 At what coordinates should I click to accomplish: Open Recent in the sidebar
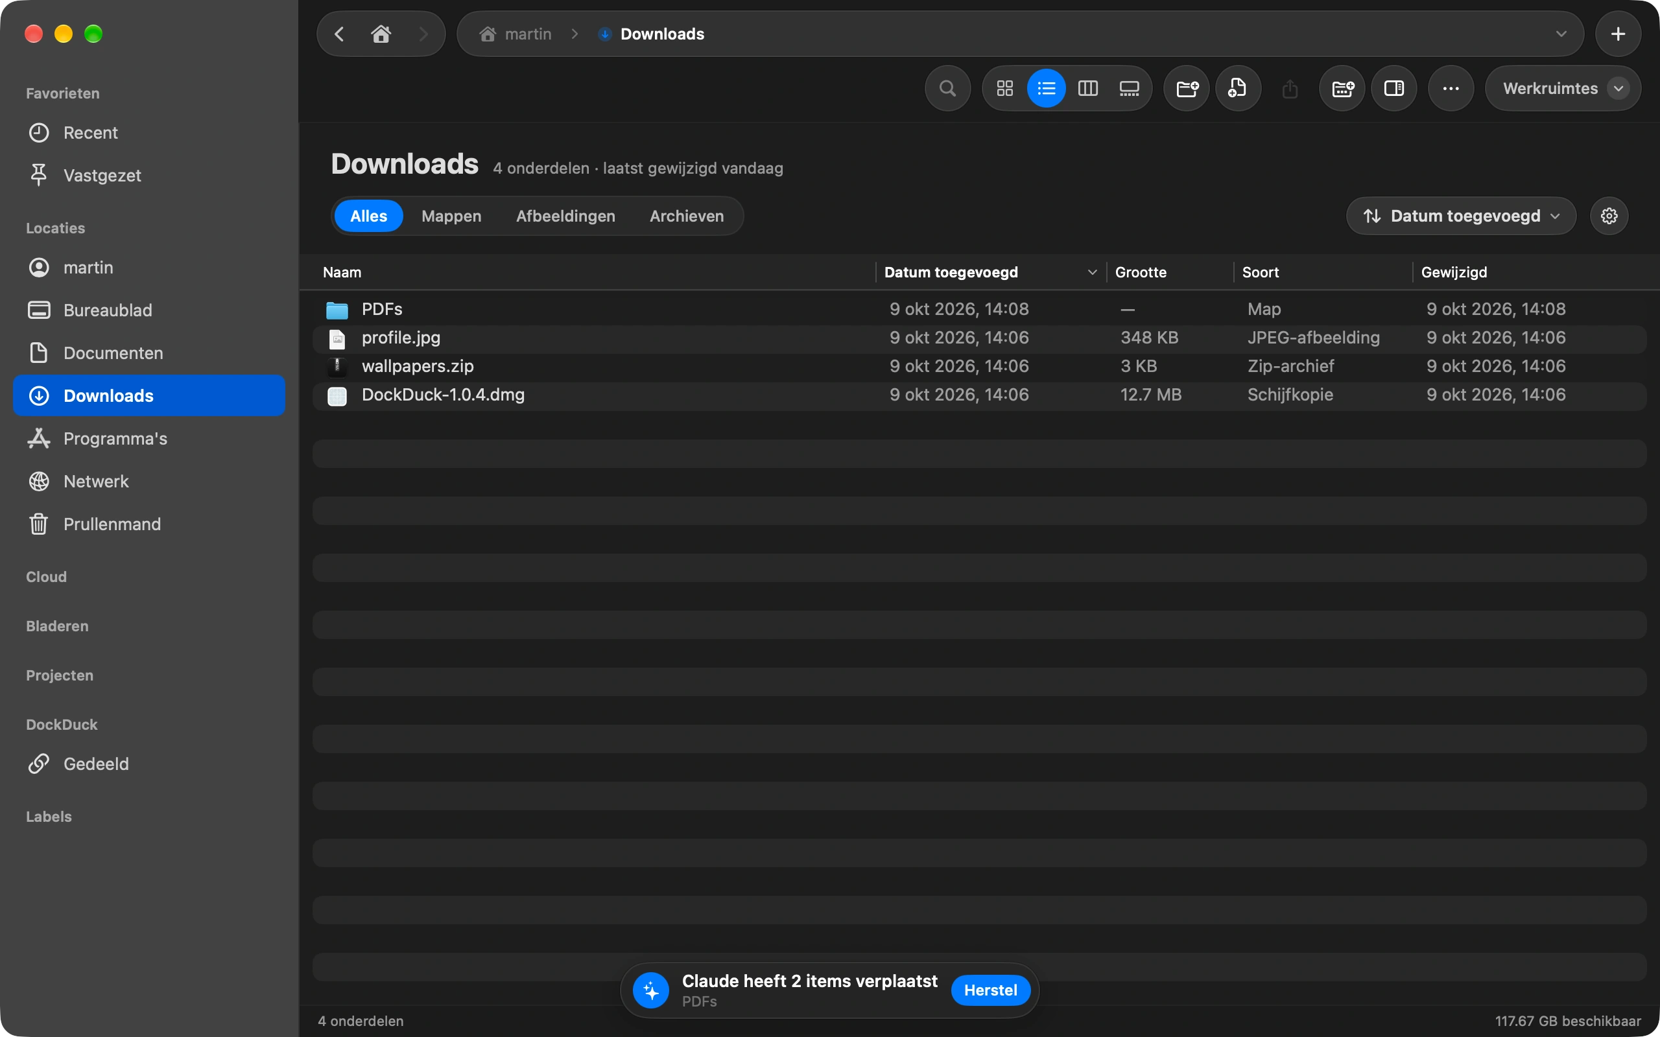pyautogui.click(x=149, y=132)
